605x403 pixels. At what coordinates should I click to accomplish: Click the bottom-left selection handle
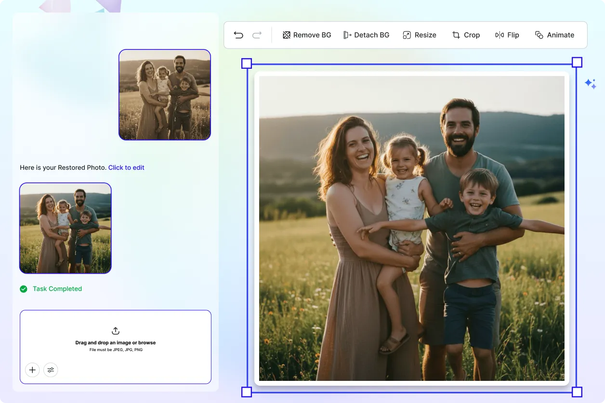246,392
